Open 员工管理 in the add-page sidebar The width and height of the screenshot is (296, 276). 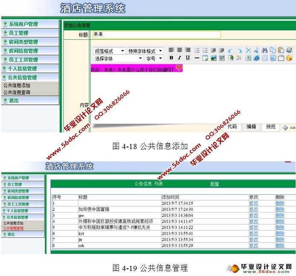click(30, 33)
